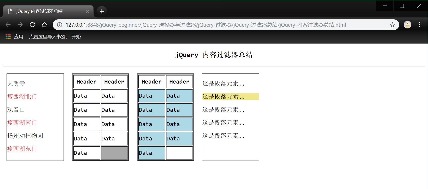Open the 应用 apps shortcut
The width and height of the screenshot is (428, 189).
[15, 37]
